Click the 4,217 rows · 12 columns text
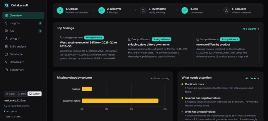This screenshot has width=268, height=121. [17, 106]
